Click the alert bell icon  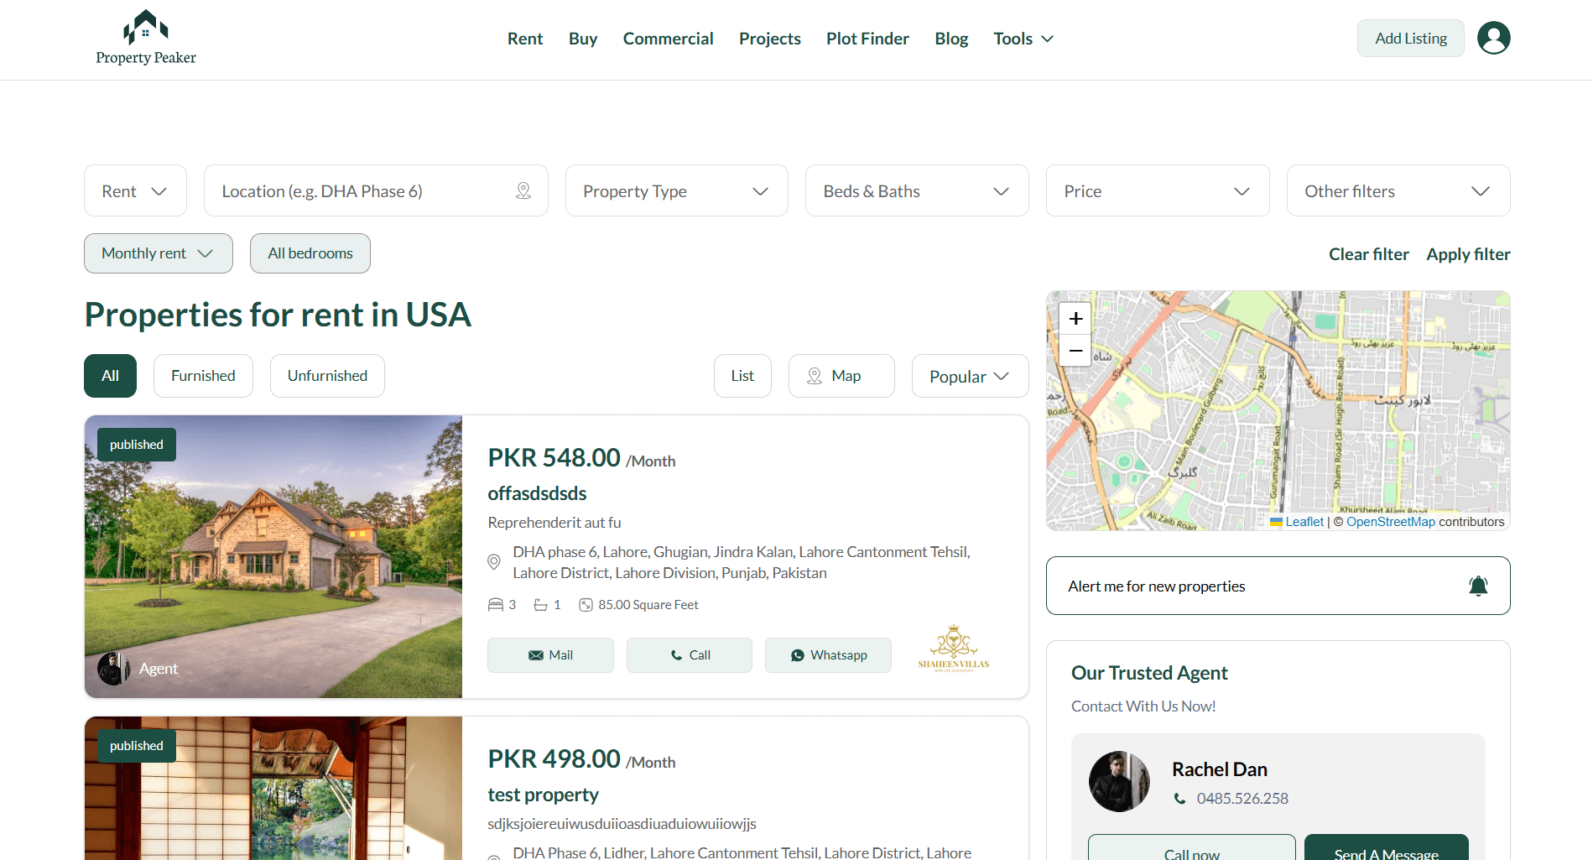[1478, 586]
